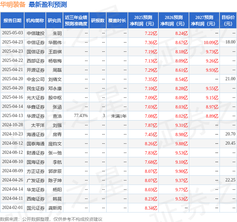
Task: Click institution 开源证券
Action: coord(36,70)
